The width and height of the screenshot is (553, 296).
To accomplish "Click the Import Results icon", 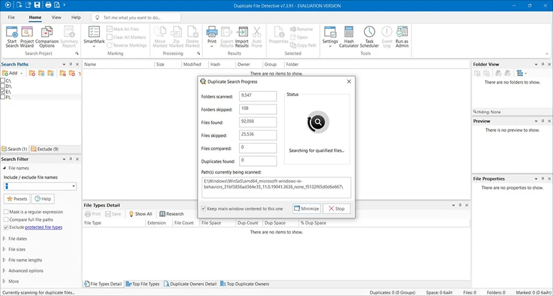I will click(242, 32).
